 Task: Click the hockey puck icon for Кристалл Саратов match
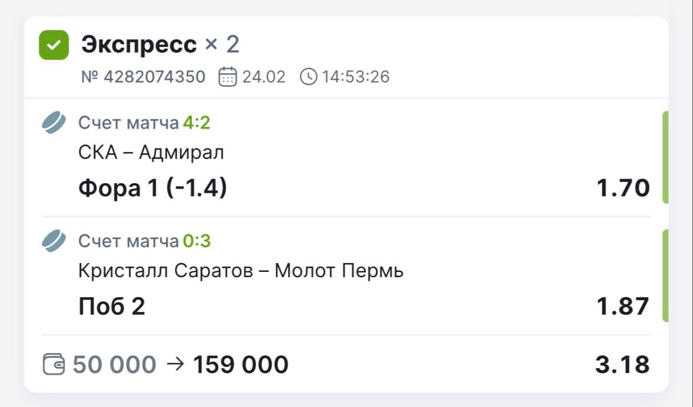click(54, 241)
